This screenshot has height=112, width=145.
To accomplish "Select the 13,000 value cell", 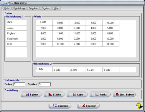I will click(x=61, y=44).
